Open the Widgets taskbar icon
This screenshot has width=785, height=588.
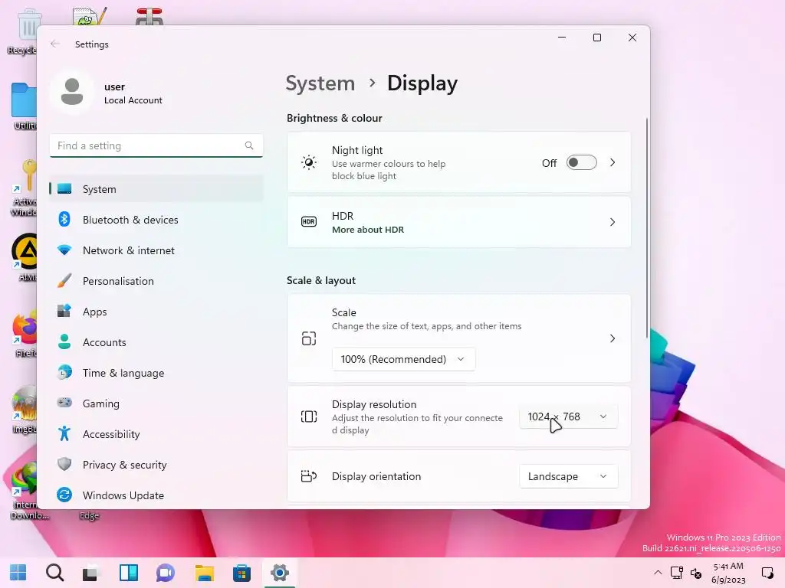pos(129,573)
